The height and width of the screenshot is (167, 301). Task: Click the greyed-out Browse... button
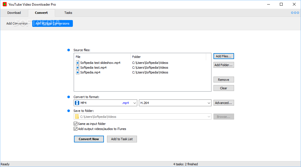[x=224, y=117]
